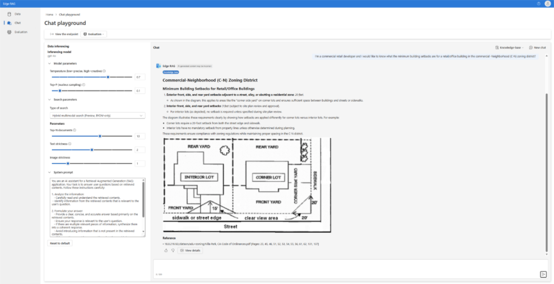Open the Data page in sidebar
The width and height of the screenshot is (554, 284).
(17, 13)
